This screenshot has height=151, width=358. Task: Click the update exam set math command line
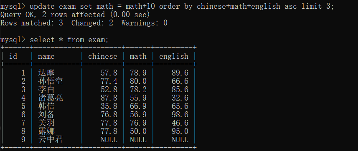pyautogui.click(x=167, y=6)
